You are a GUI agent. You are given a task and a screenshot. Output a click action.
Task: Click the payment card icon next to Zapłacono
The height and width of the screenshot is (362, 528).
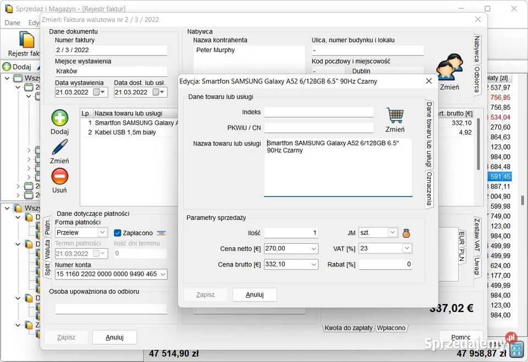(162, 233)
